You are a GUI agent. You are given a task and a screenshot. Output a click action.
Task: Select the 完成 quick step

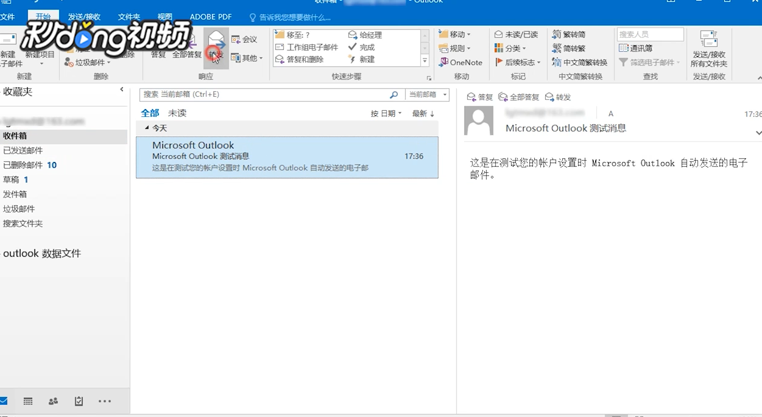point(361,47)
